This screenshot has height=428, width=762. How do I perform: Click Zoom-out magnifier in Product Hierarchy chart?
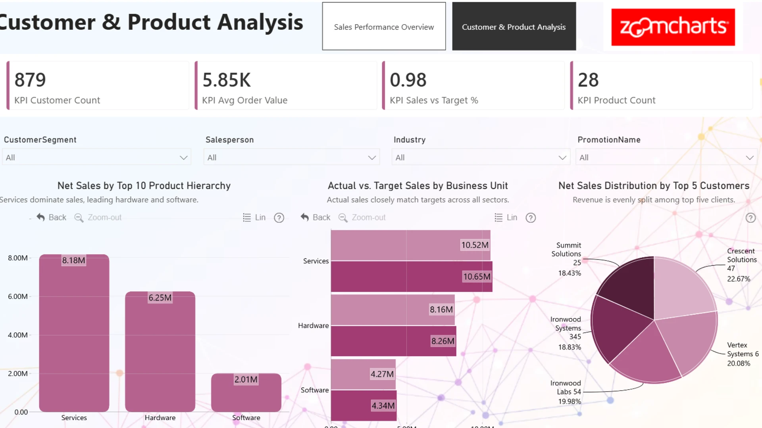click(79, 218)
